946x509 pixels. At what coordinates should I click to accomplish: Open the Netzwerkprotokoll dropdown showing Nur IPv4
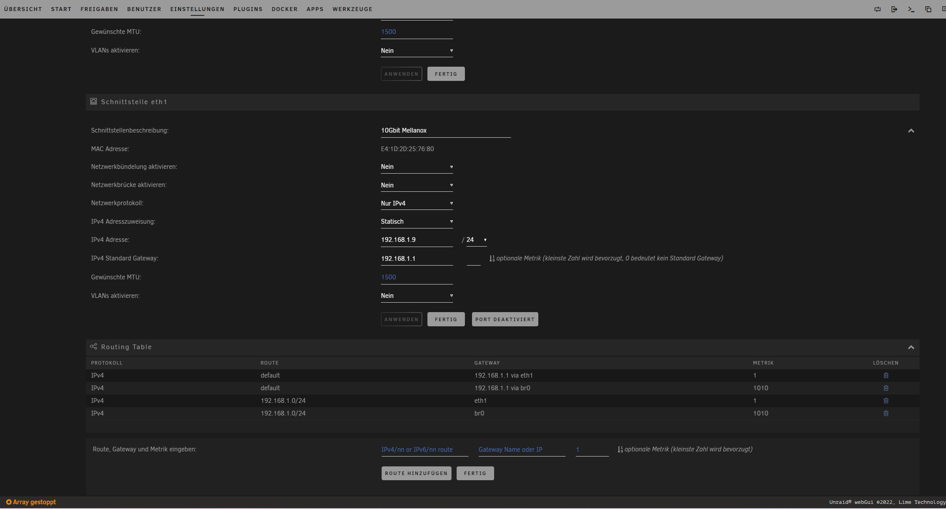[417, 203]
